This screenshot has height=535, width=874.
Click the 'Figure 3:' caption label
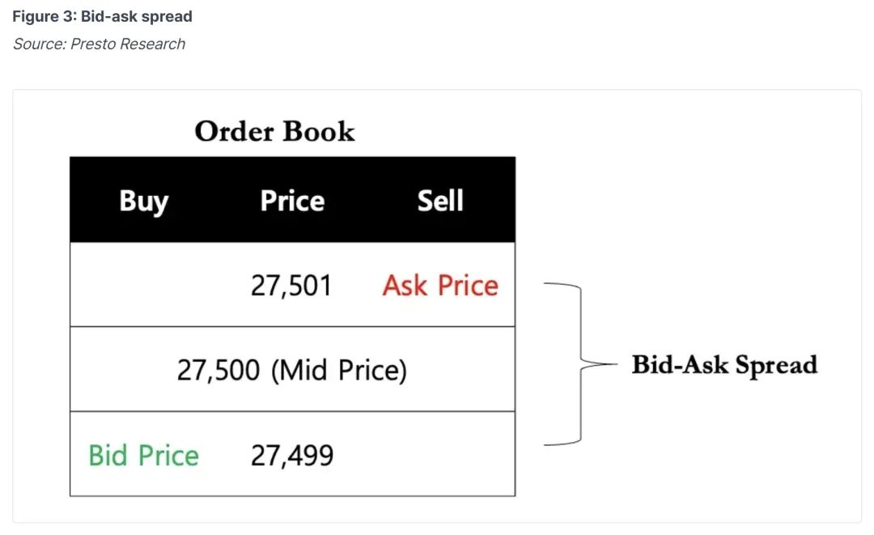click(45, 16)
